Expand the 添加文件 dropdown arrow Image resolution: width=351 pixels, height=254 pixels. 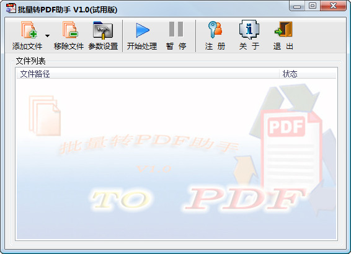point(47,36)
